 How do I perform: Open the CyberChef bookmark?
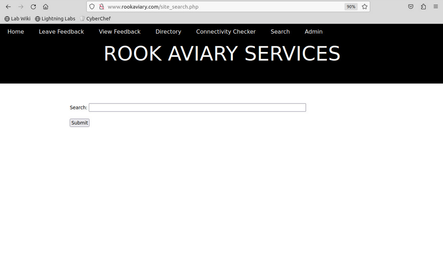click(x=95, y=19)
